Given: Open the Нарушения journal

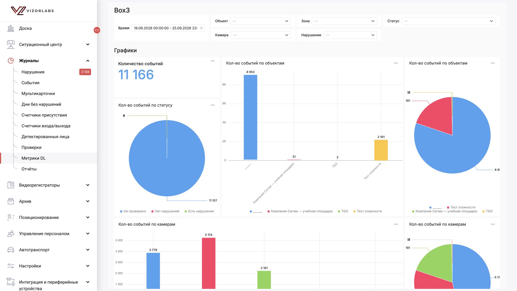Looking at the screenshot, I should click(33, 72).
